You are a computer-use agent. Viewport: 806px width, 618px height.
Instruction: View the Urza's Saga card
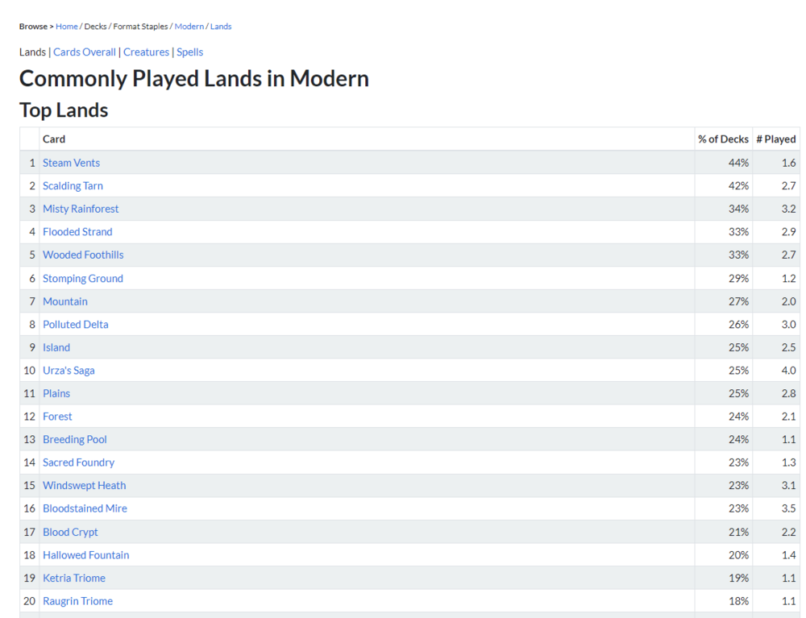(x=69, y=371)
